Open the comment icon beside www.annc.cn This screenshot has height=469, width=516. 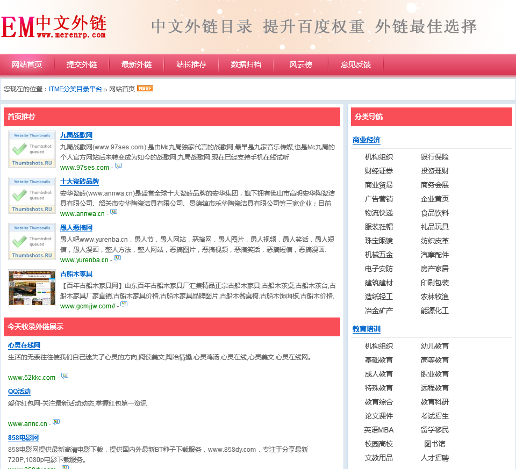pyautogui.click(x=56, y=422)
